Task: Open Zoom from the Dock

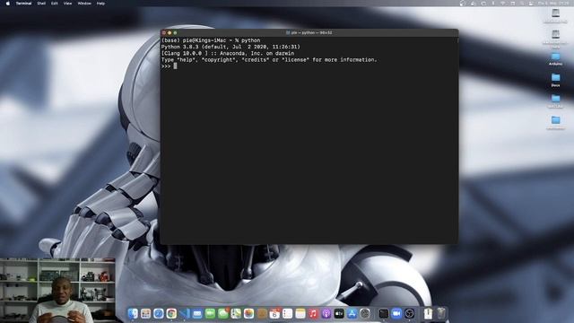Action: pos(396,313)
